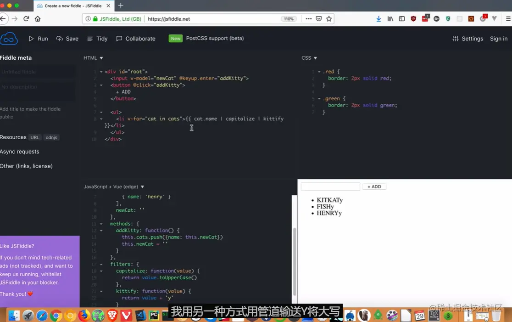Image resolution: width=512 pixels, height=322 pixels.
Task: Save the fiddle
Action: 67,39
